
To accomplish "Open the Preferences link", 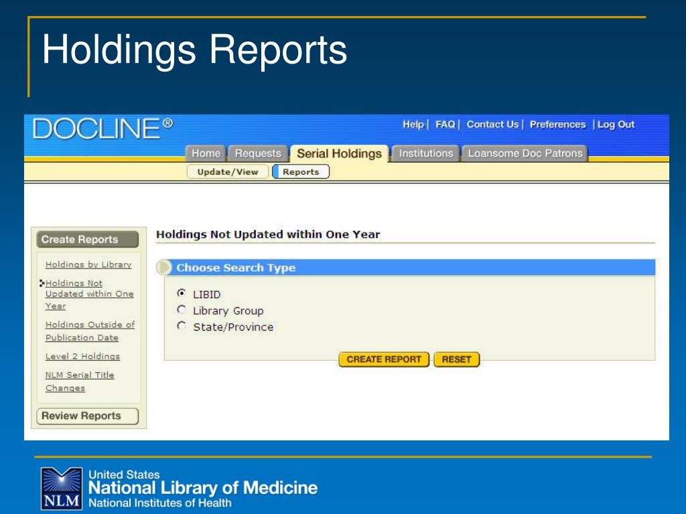I will pos(557,124).
